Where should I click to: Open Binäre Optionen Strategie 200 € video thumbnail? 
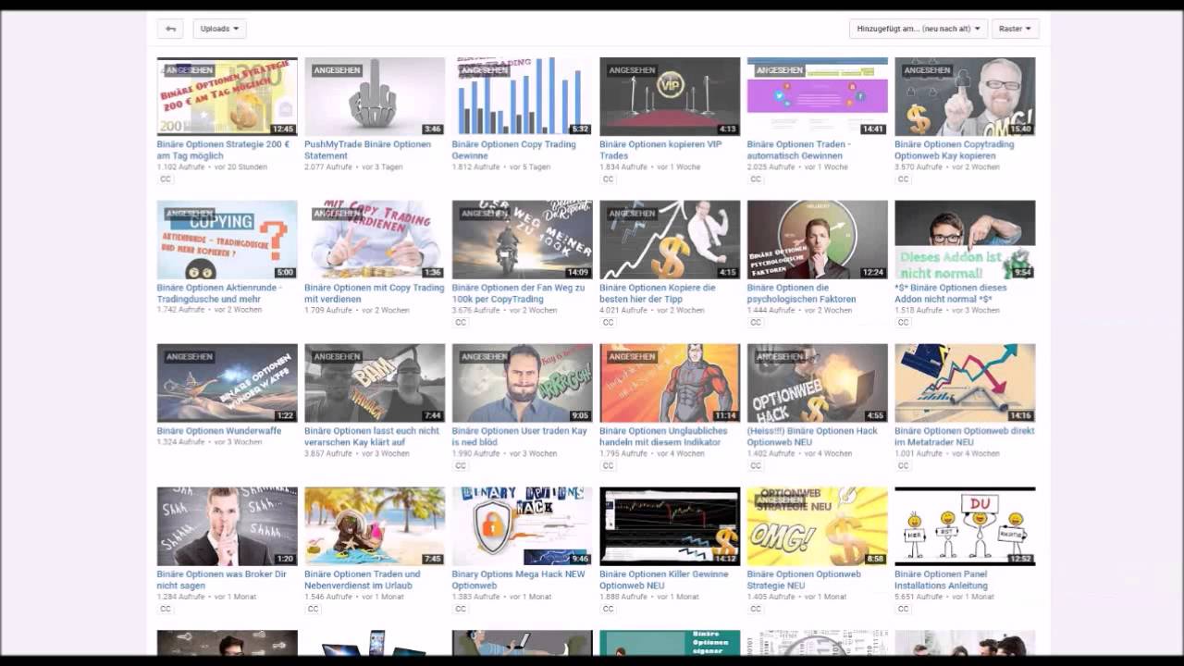[x=227, y=96]
